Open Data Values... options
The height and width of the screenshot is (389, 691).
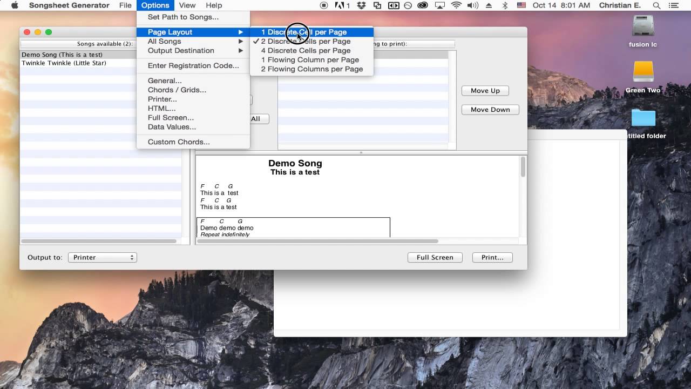[193, 127]
